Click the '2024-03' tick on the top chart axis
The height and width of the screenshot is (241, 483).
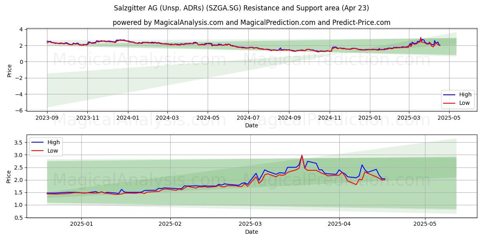coord(167,118)
